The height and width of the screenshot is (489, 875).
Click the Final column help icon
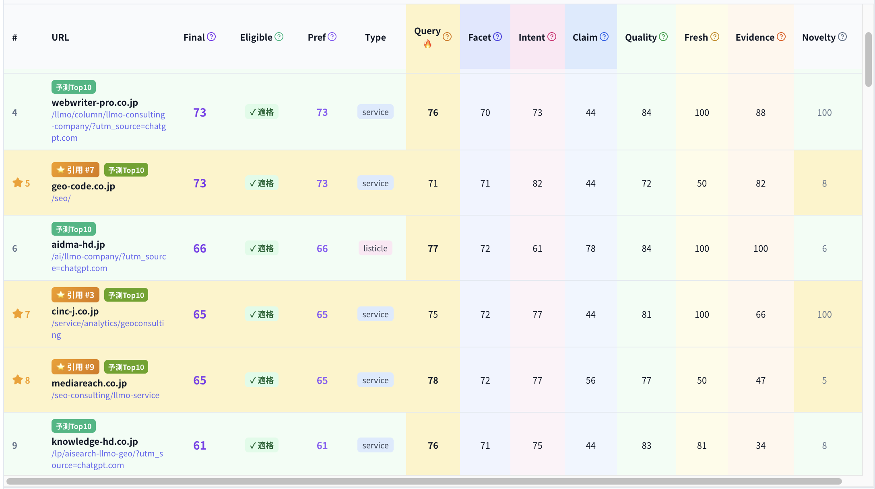[211, 37]
